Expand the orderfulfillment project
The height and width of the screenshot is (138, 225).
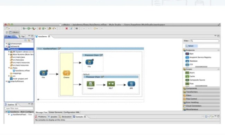pyautogui.click(x=6, y=81)
